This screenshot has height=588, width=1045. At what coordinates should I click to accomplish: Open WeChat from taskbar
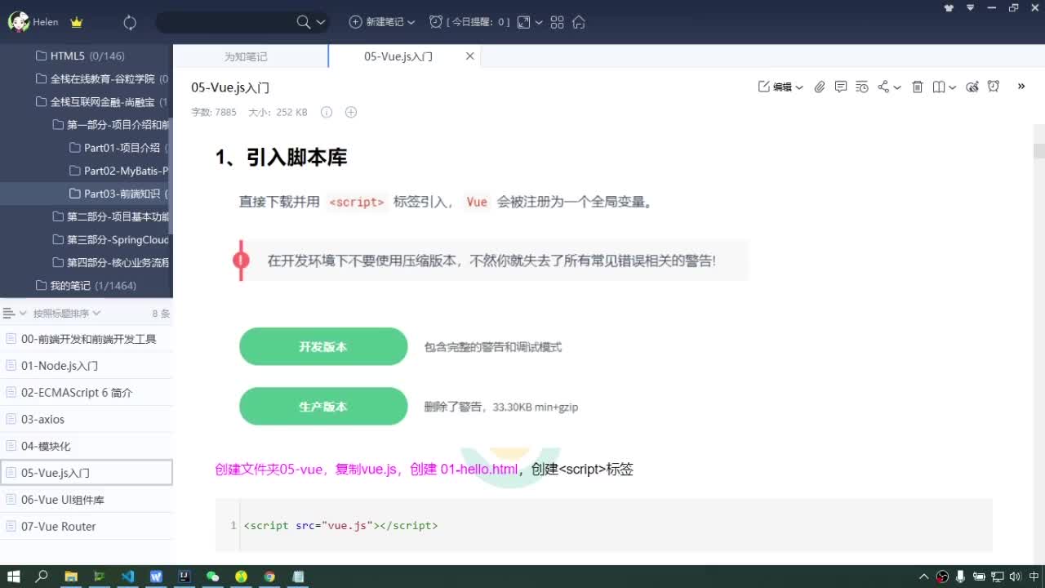(213, 577)
